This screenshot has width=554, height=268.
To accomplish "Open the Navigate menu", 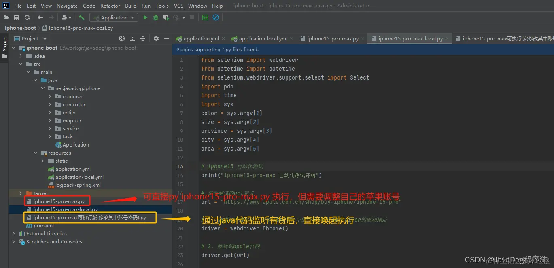I will [67, 6].
